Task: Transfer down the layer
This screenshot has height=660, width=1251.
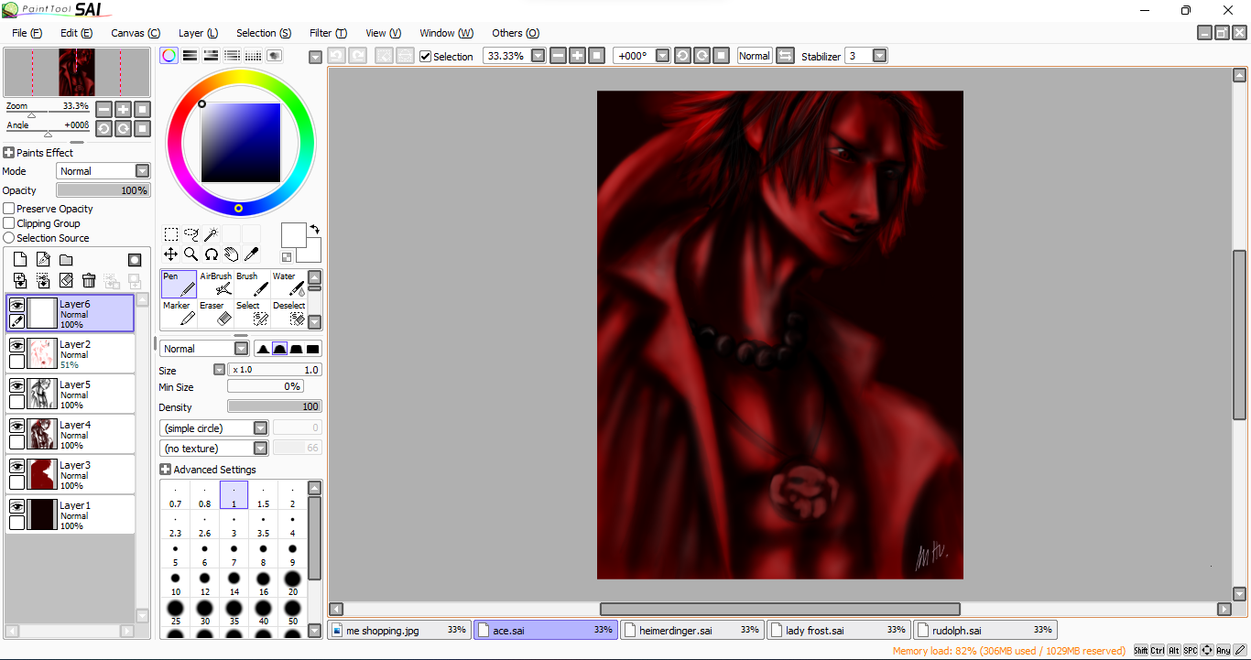Action: tap(20, 281)
